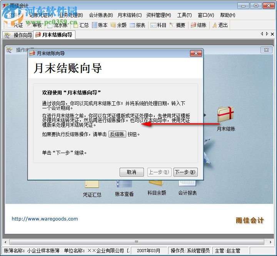
Task: Open the 账本 toolbar icon
Action: [100, 25]
